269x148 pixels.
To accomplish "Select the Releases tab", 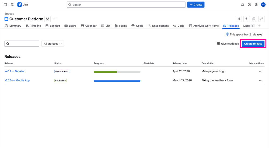I will (x=231, y=26).
